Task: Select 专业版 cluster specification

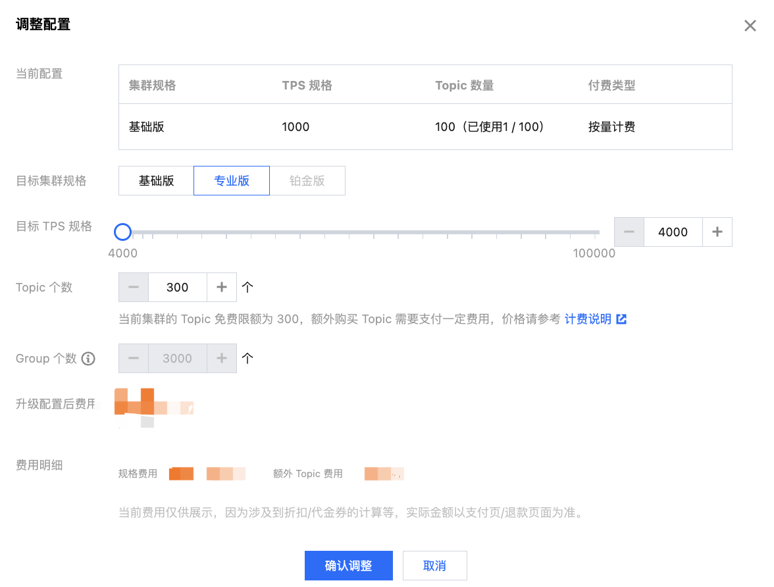Action: pos(232,181)
